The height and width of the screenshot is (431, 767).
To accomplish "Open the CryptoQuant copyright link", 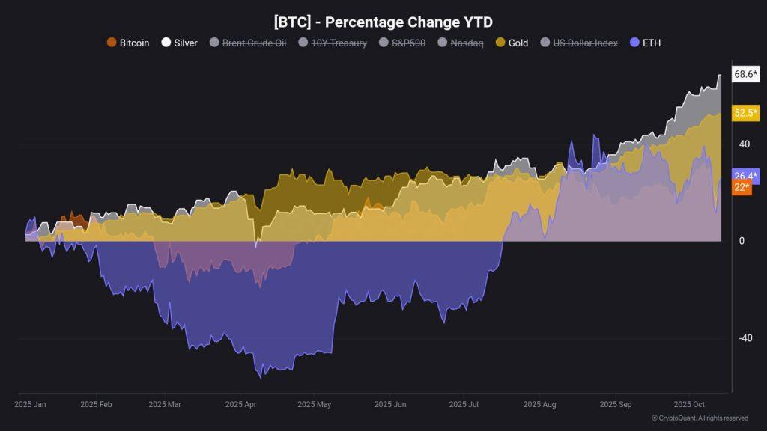I will pos(700,418).
